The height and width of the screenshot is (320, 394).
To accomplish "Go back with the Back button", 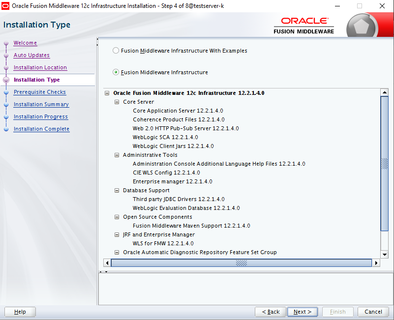I will tap(271, 312).
